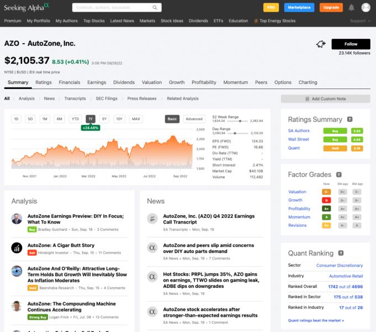Click 1742 out of 4696 ranking
Image resolution: width=376 pixels, height=332 pixels.
(x=345, y=287)
